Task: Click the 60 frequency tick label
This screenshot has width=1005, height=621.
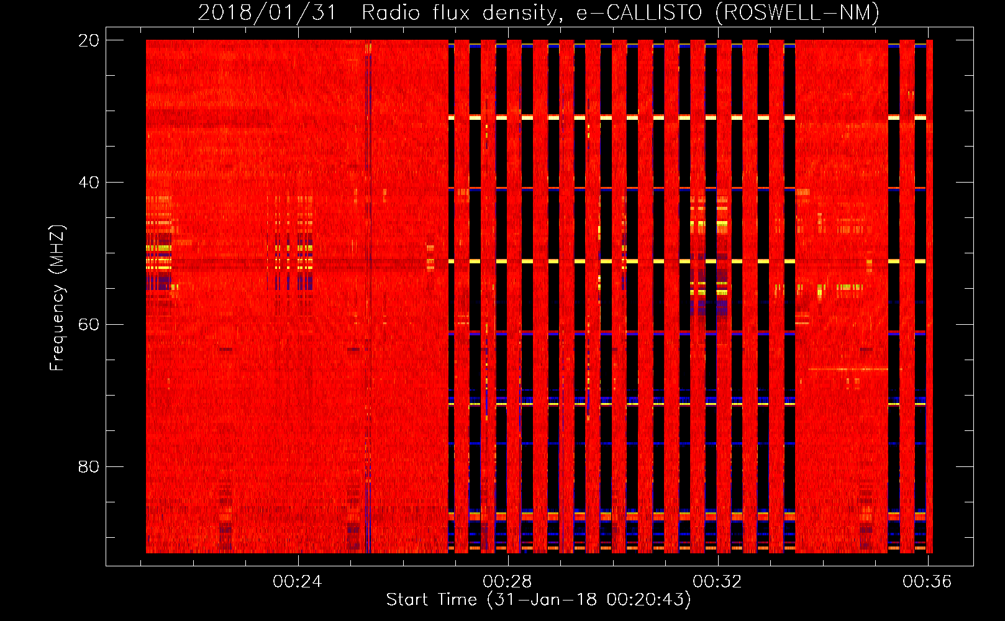Action: click(x=89, y=325)
